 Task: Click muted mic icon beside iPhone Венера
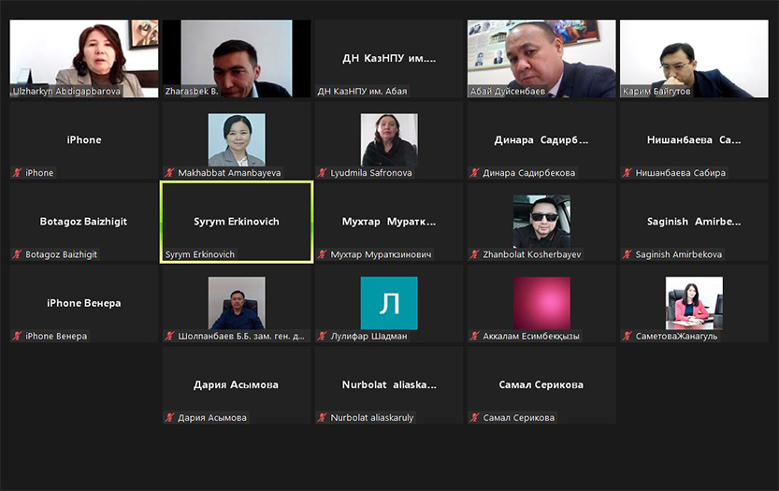pos(17,337)
